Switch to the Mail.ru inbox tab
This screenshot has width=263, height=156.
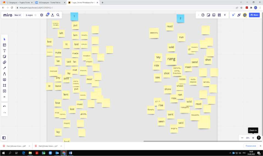(50, 2)
